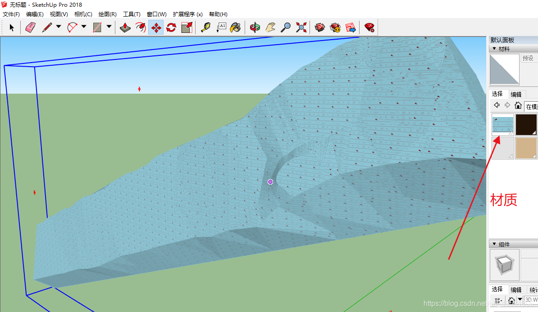
Task: Open the 文件(F) menu
Action: [11, 14]
